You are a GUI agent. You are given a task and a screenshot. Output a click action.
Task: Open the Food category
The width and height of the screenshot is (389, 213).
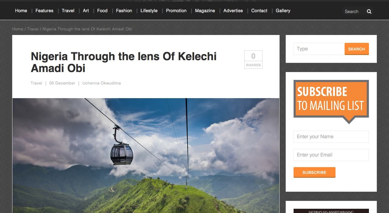[x=102, y=11]
